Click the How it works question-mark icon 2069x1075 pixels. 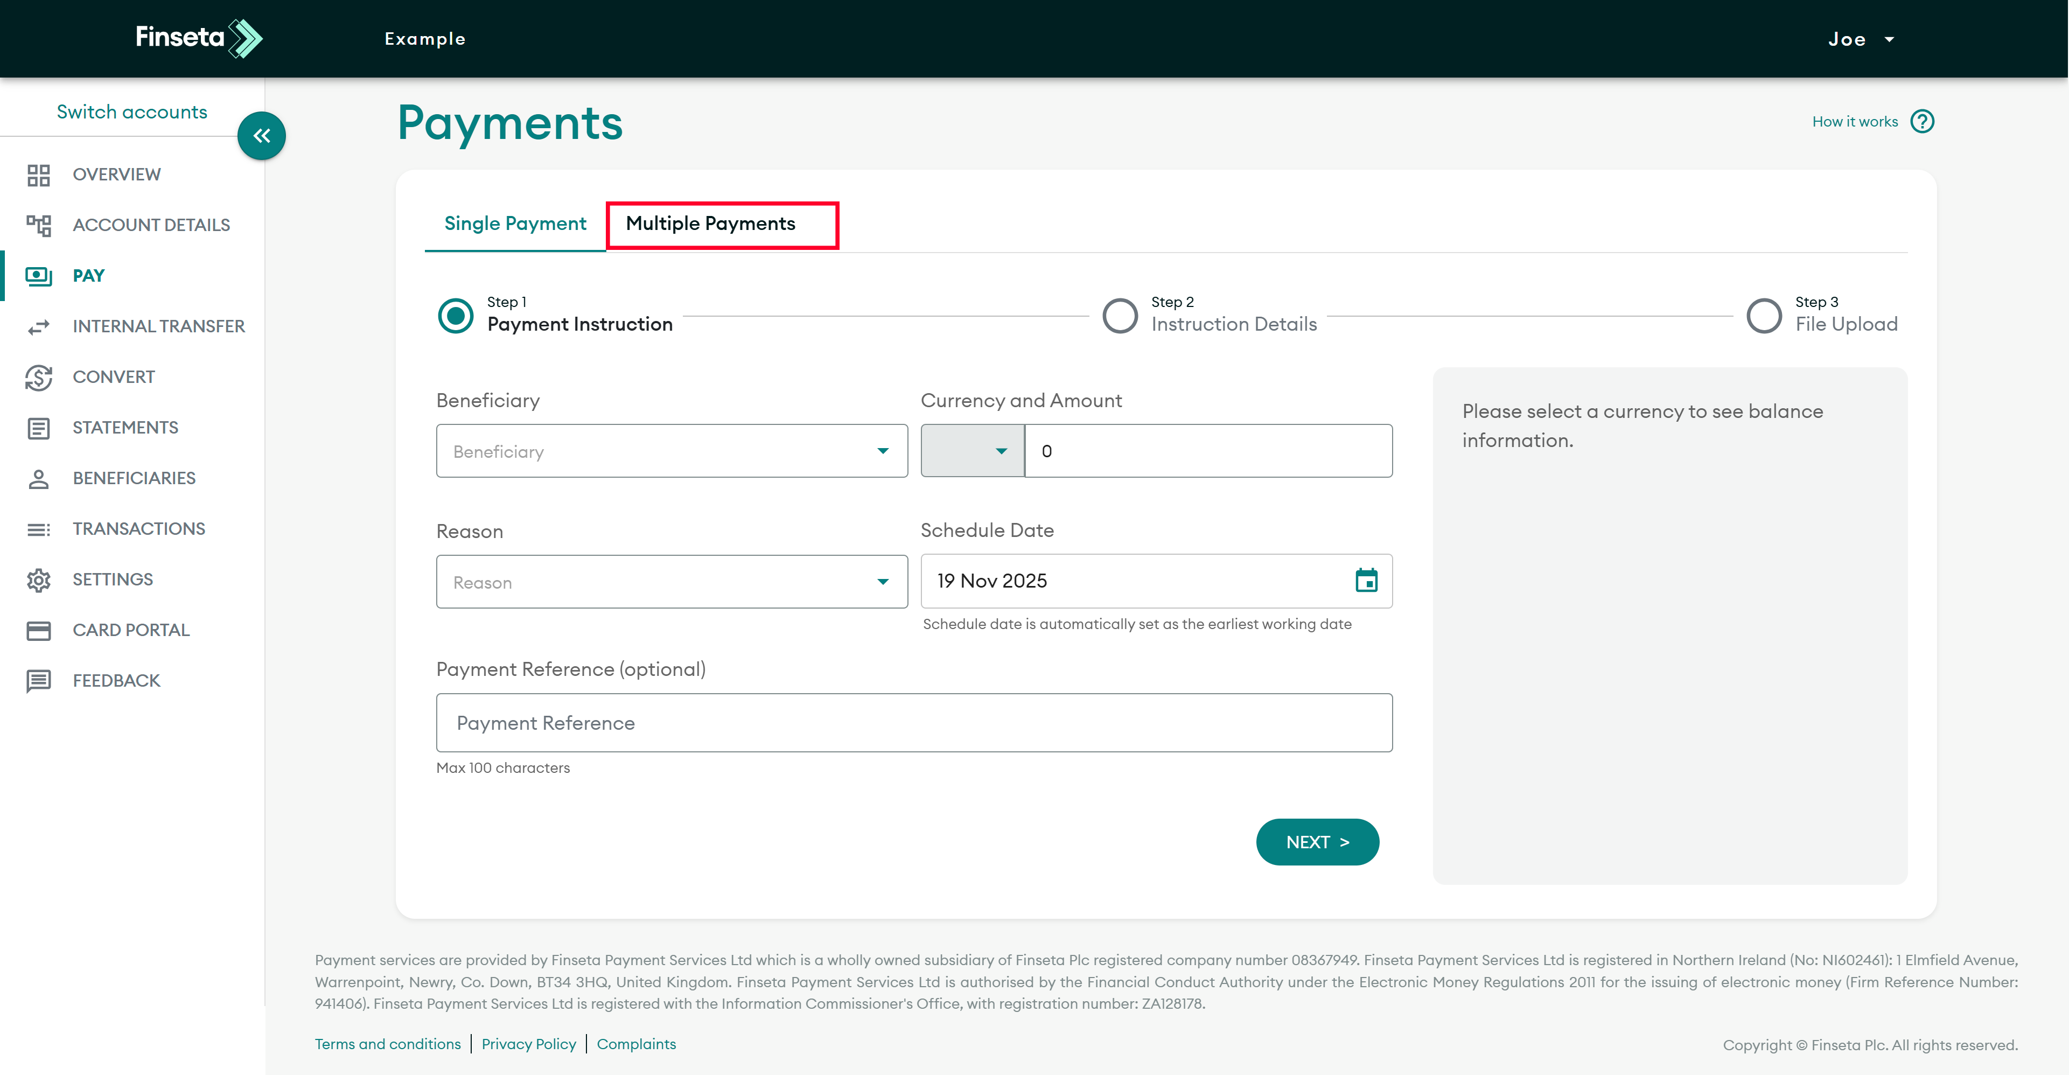tap(1922, 121)
